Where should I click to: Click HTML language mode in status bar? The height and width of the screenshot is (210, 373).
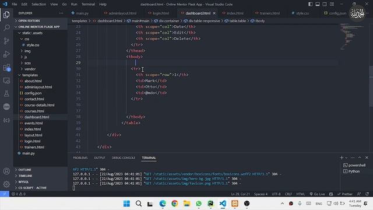[x=301, y=194]
